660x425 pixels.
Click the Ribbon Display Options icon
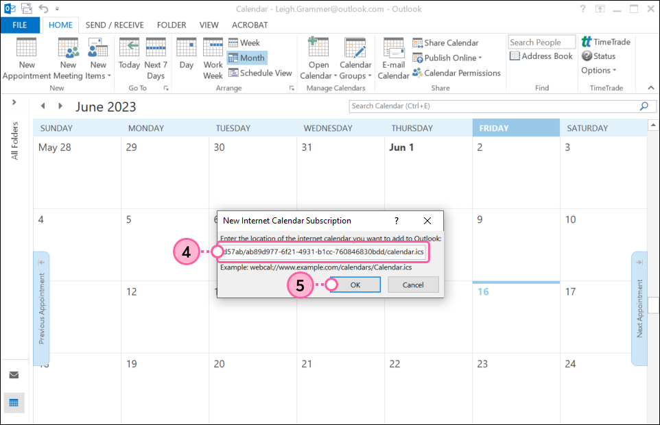coord(600,9)
